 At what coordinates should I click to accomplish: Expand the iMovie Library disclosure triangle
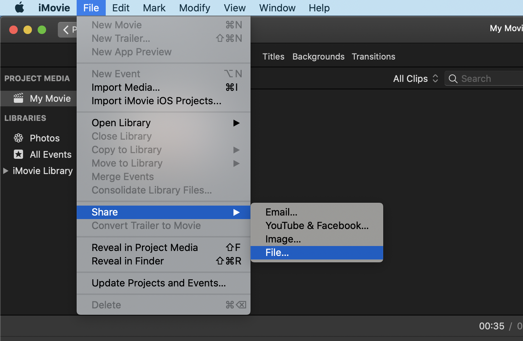tap(6, 171)
